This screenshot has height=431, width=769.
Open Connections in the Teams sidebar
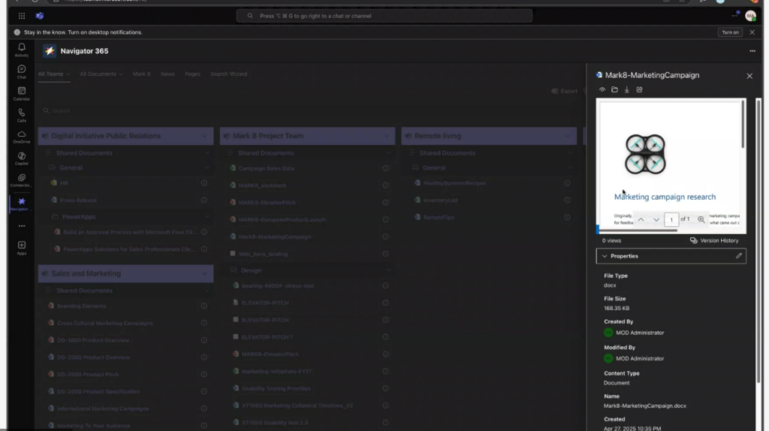click(22, 180)
